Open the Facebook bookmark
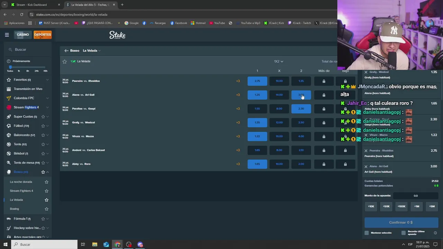This screenshot has width=443, height=249. (x=178, y=23)
